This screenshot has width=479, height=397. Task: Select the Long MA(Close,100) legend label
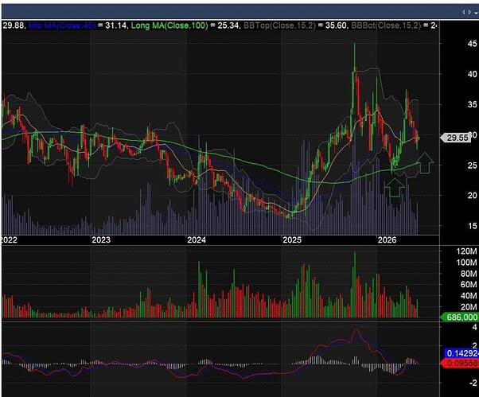pos(169,25)
